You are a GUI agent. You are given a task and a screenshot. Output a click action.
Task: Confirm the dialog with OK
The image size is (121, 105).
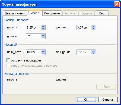(87, 100)
